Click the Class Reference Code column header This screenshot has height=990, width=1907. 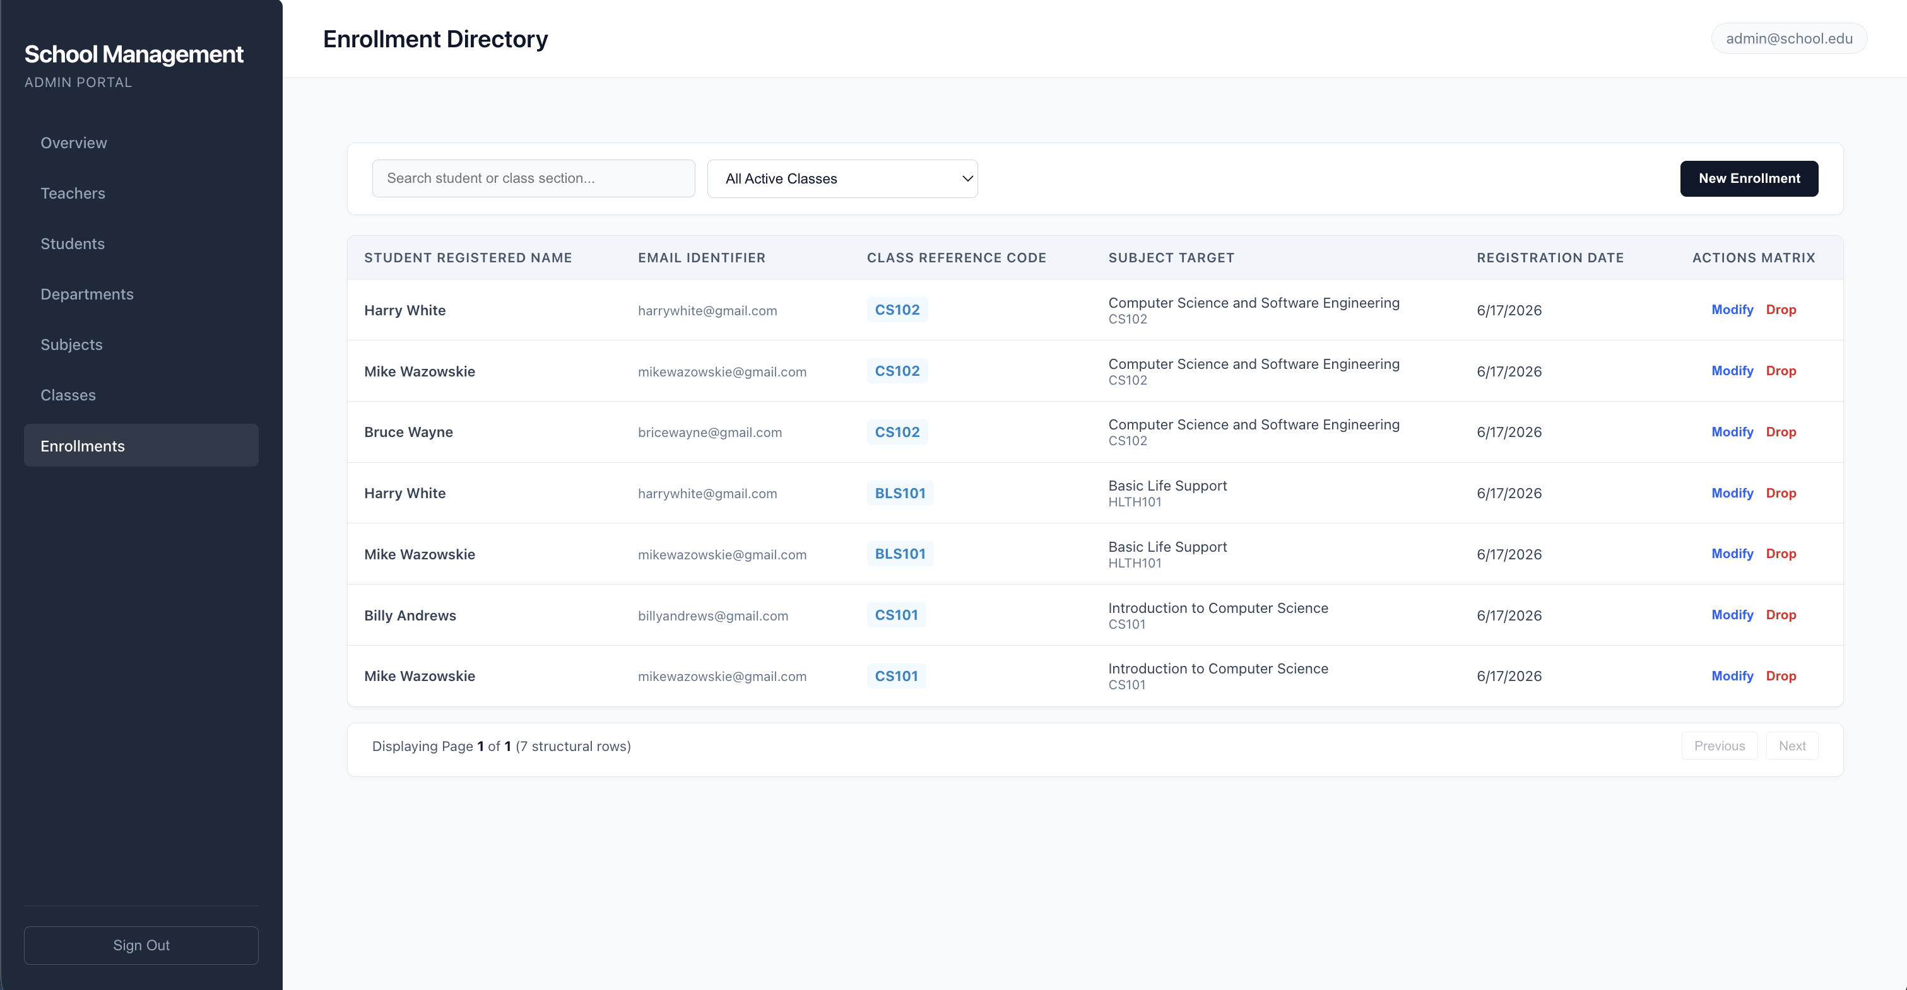957,257
